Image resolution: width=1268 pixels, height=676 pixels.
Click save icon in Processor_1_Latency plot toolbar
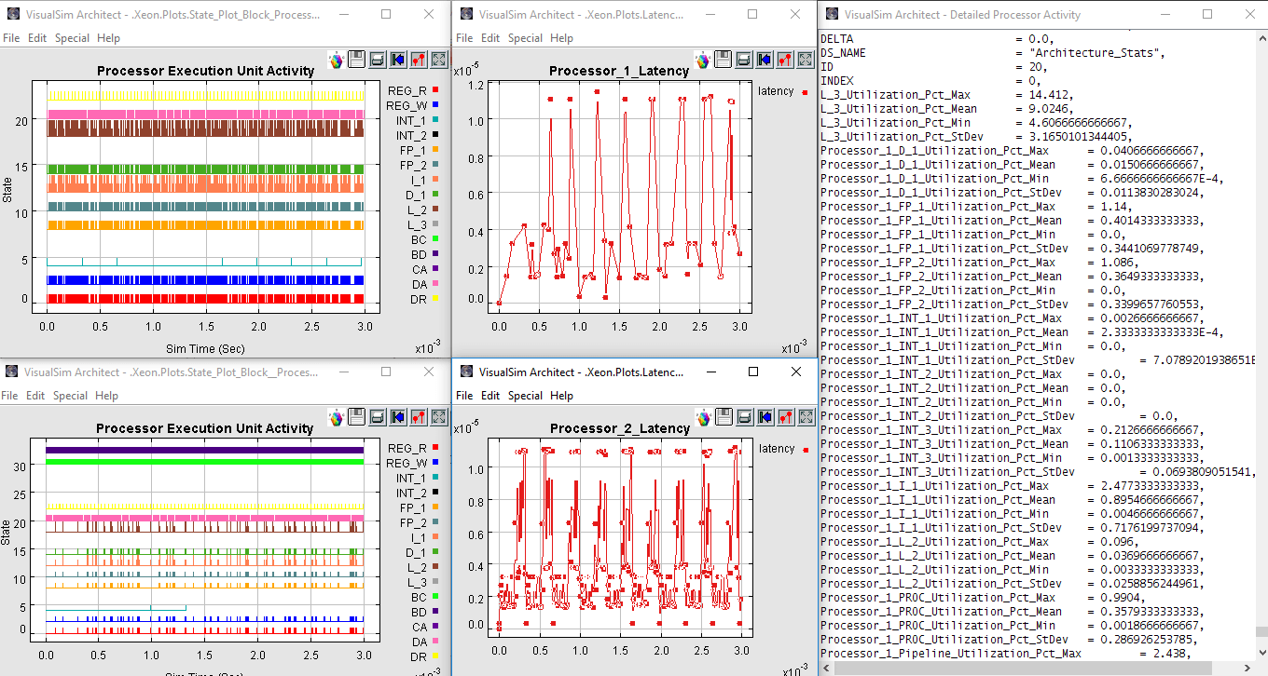click(723, 60)
